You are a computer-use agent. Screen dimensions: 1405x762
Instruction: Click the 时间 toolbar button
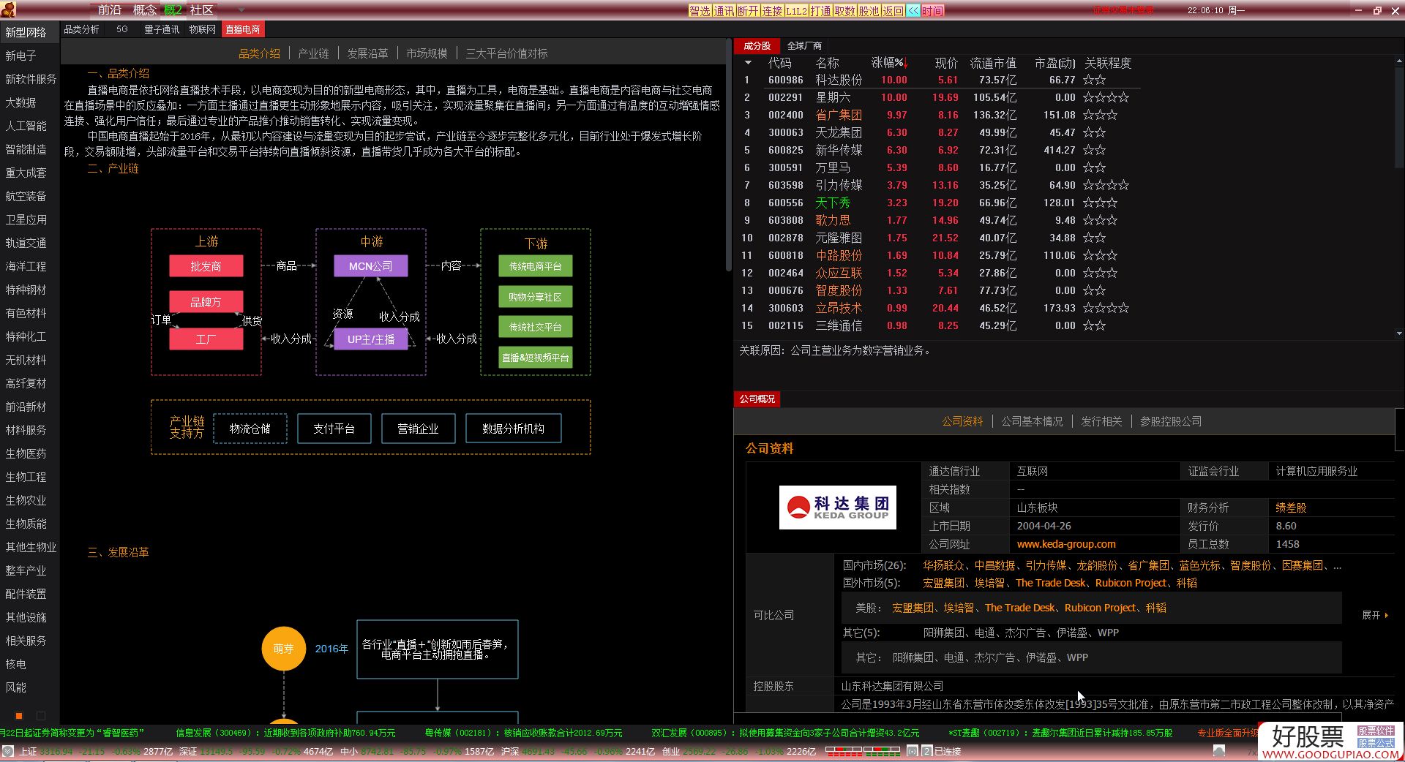click(x=932, y=11)
